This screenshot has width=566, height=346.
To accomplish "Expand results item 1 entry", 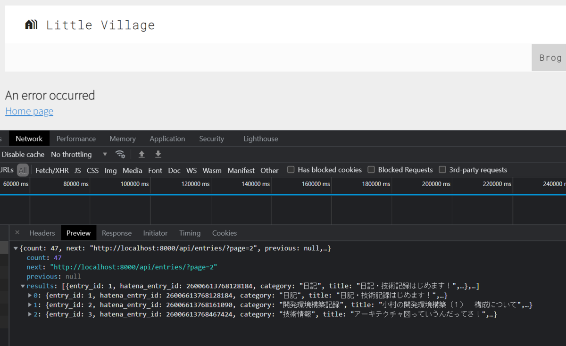I will click(31, 305).
